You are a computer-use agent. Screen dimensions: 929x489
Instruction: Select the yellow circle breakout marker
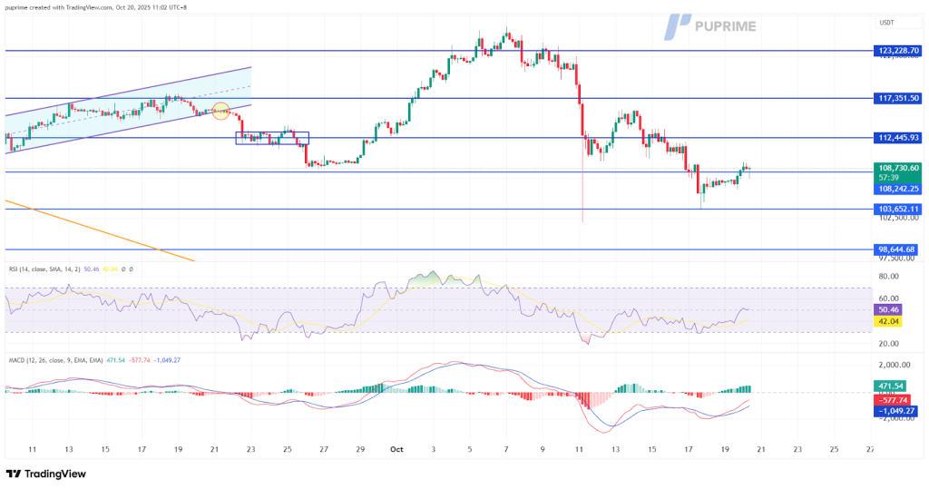220,111
